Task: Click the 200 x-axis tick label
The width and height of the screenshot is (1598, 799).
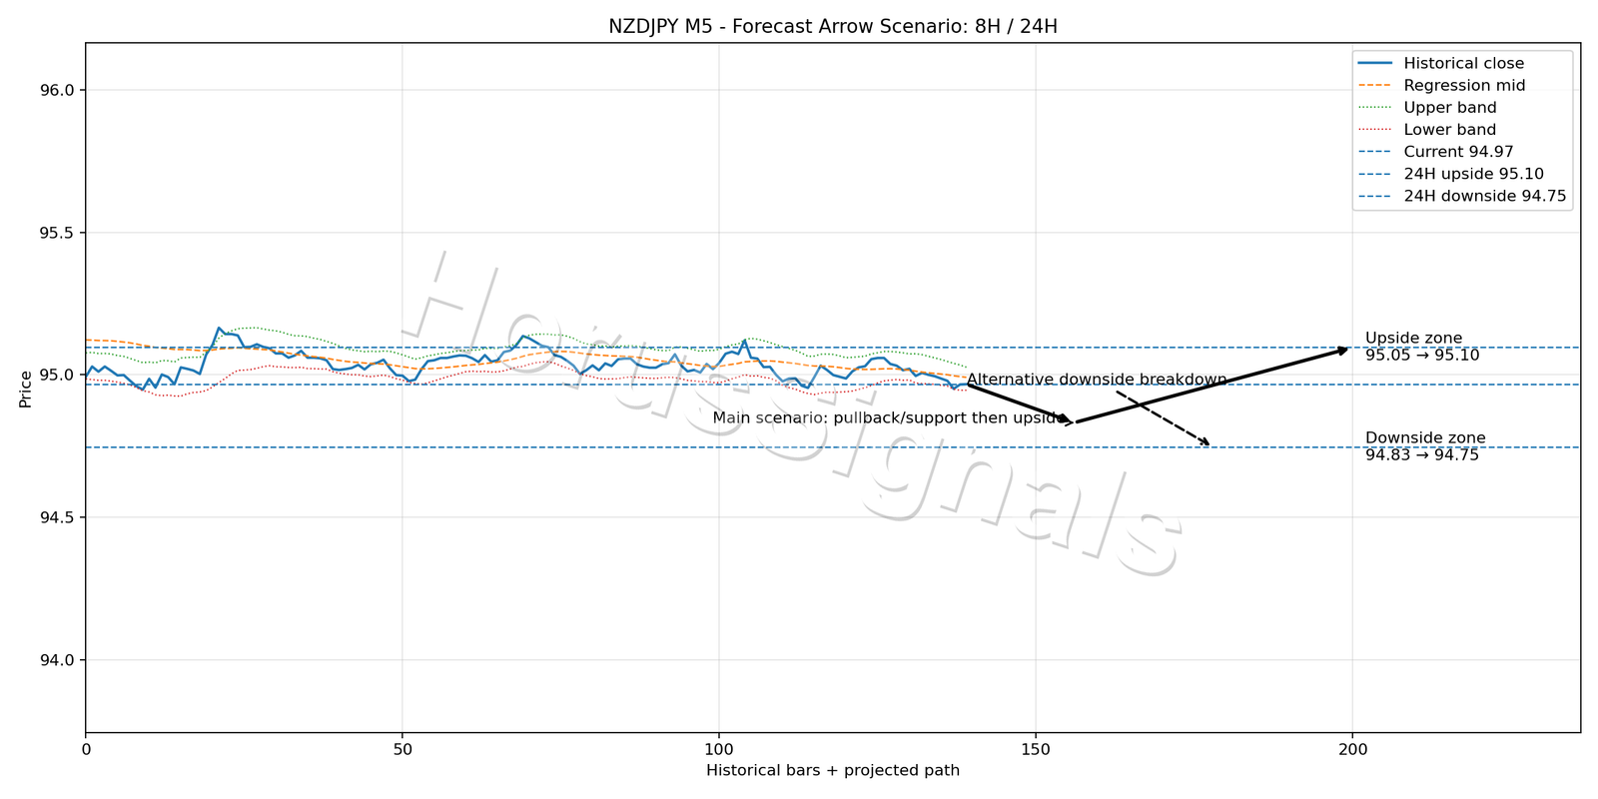Action: pos(1351,748)
